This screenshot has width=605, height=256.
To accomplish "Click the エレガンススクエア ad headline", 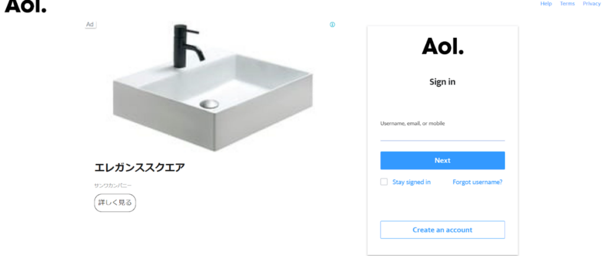I will pos(139,168).
